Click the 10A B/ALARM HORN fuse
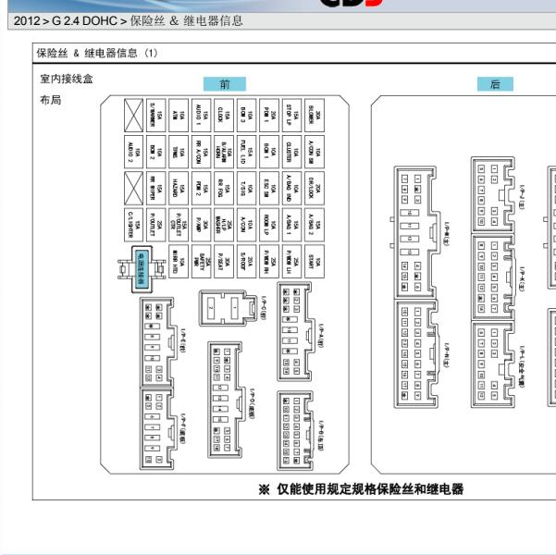Screen dimensions: 556x555 point(224,152)
